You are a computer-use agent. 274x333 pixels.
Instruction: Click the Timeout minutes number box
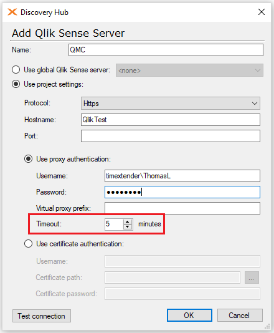tap(114, 224)
